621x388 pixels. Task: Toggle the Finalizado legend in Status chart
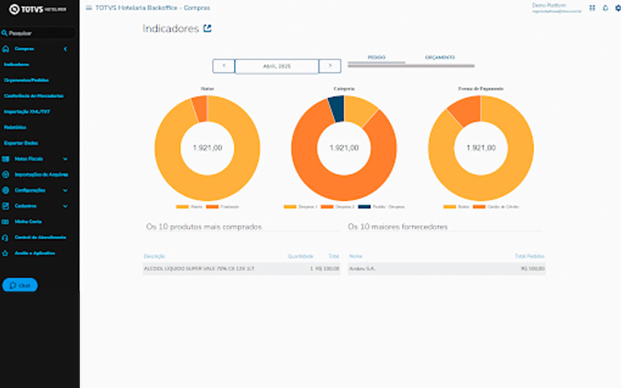coord(223,207)
